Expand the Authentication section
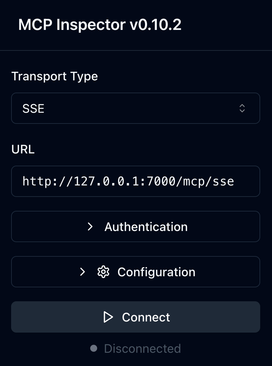Screen dimensions: 272x366 coord(135,226)
